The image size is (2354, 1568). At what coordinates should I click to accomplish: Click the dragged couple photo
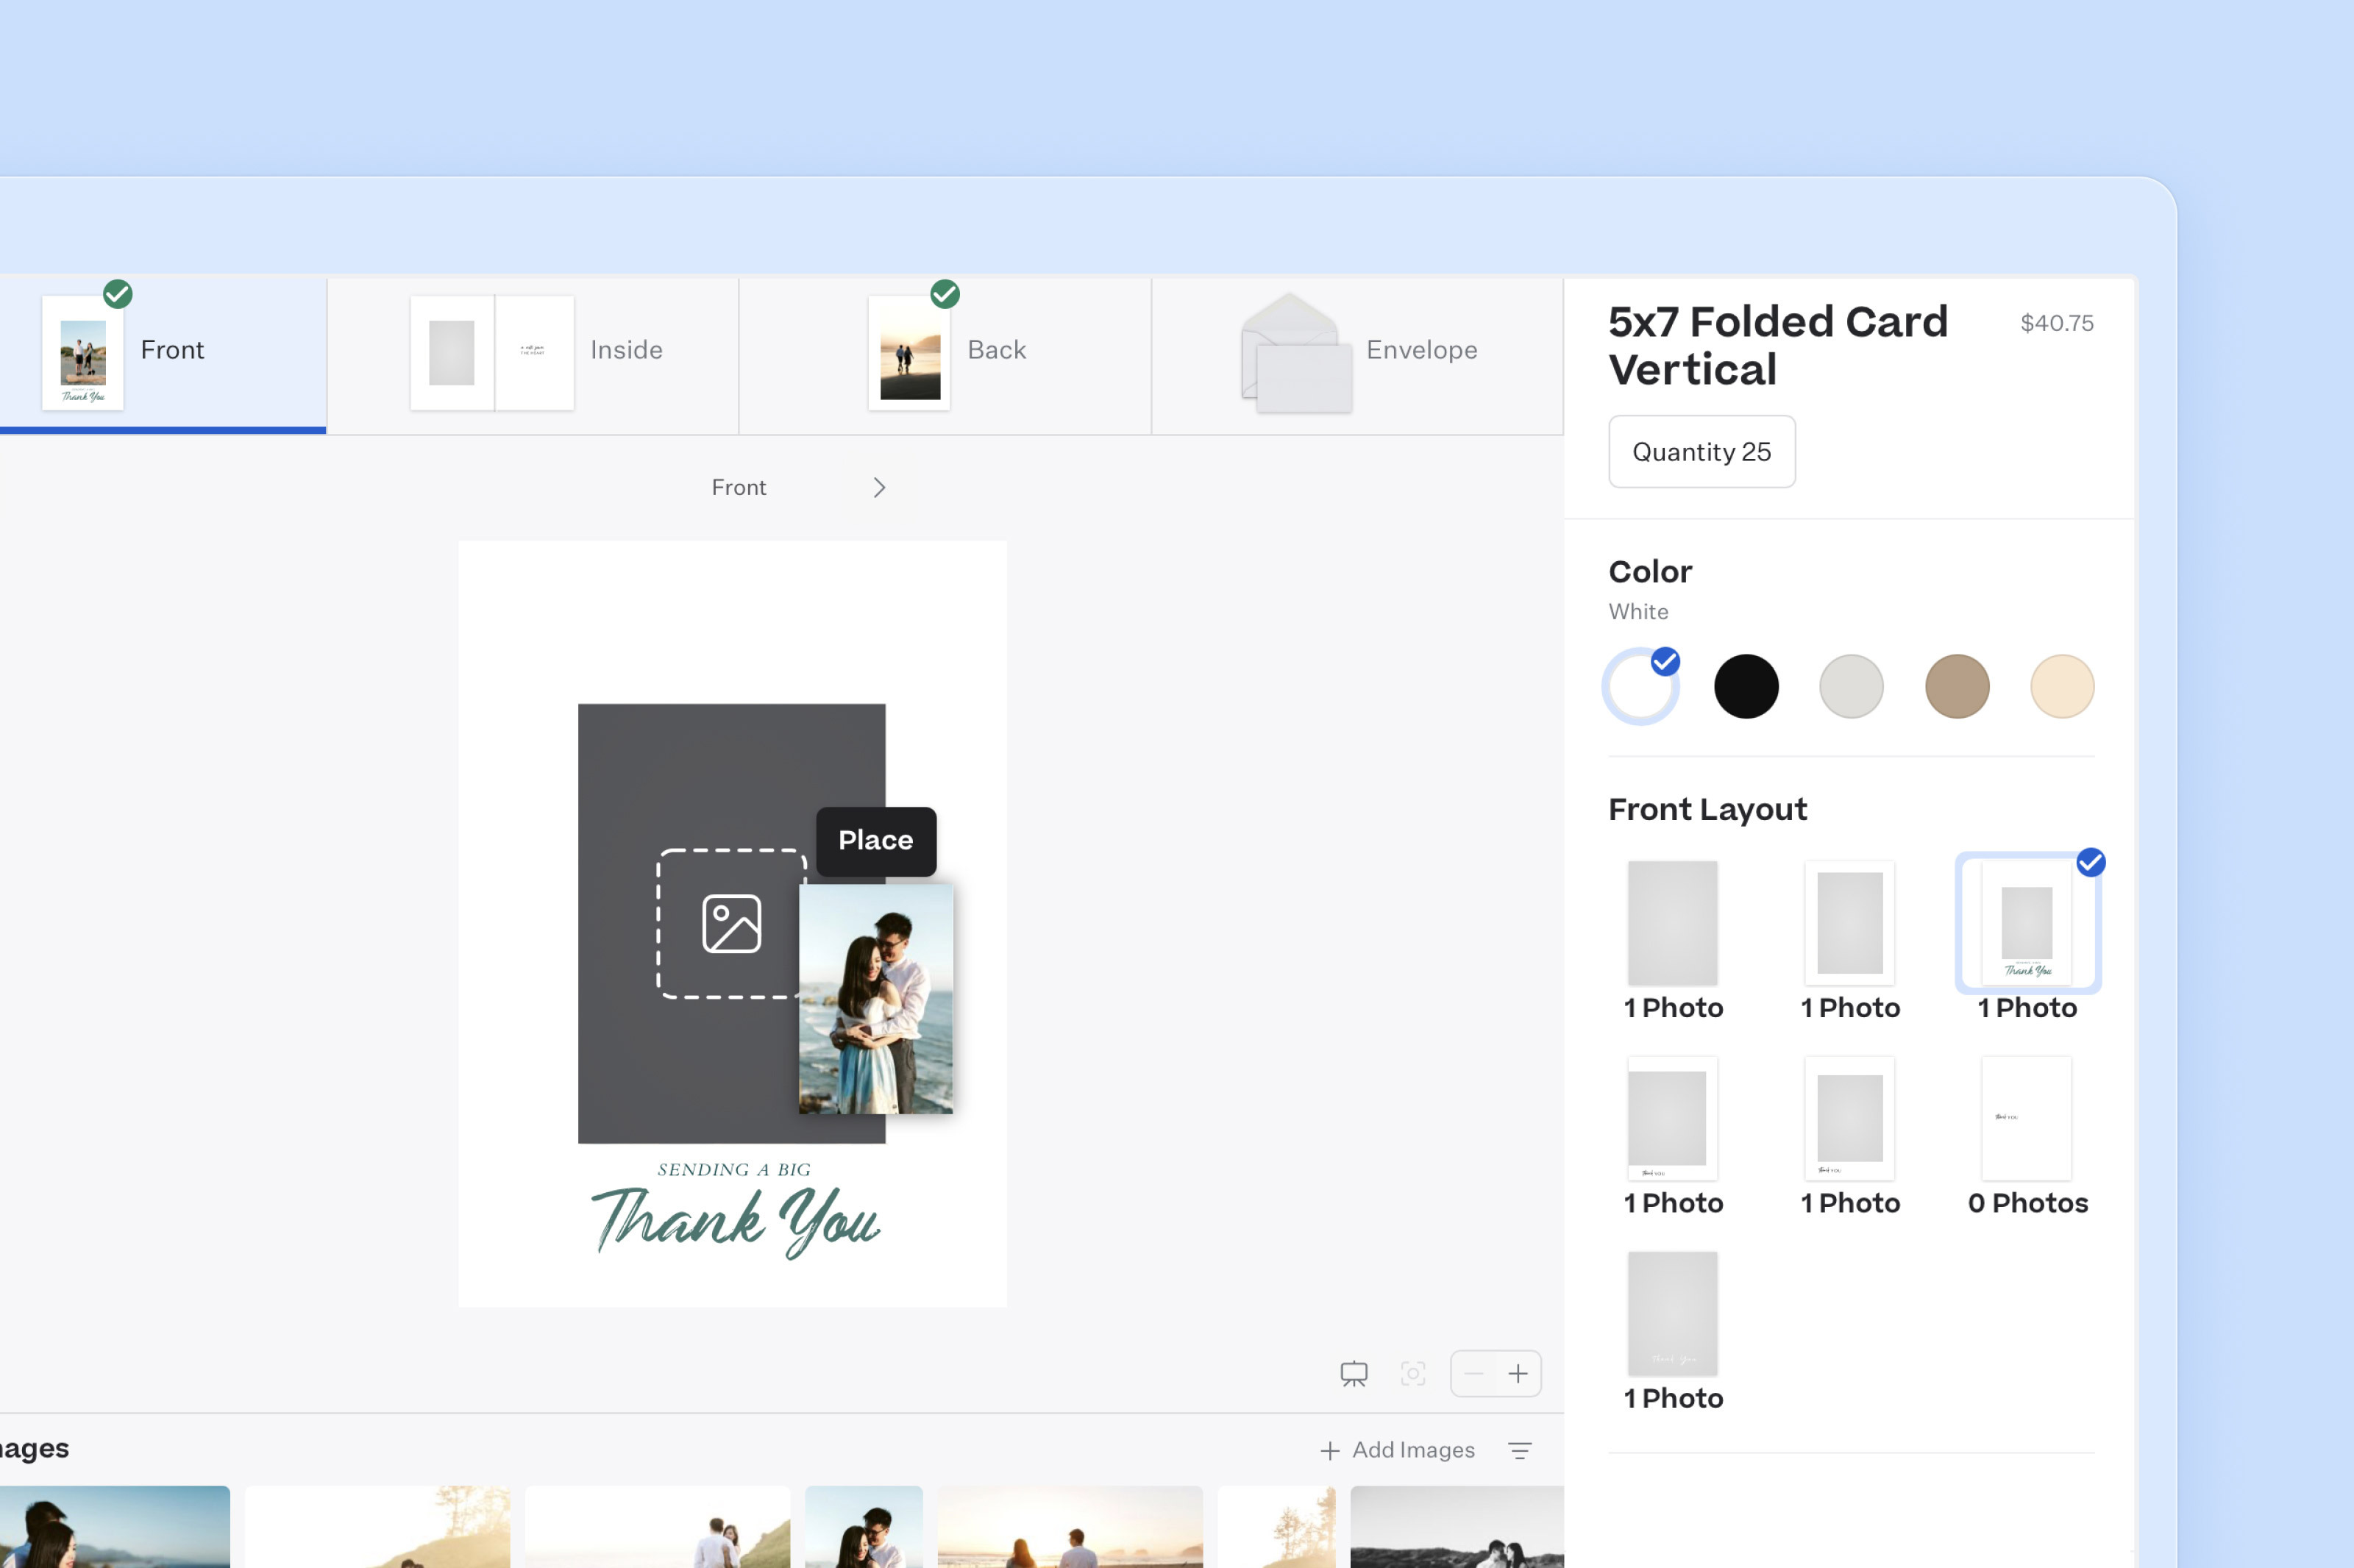coord(876,999)
